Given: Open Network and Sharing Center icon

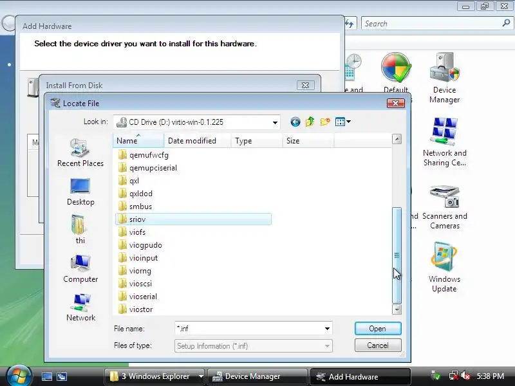Looking at the screenshot, I should tap(444, 142).
